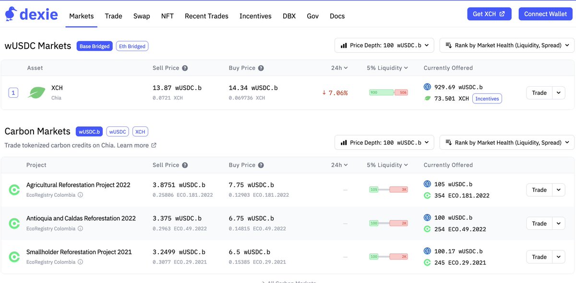
Task: Expand 5% Liquidity column selector in Carbon Markets
Action: coord(387,165)
